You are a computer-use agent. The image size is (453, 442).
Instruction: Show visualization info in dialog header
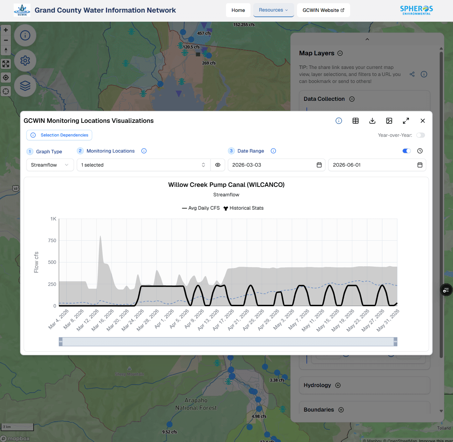(x=339, y=121)
